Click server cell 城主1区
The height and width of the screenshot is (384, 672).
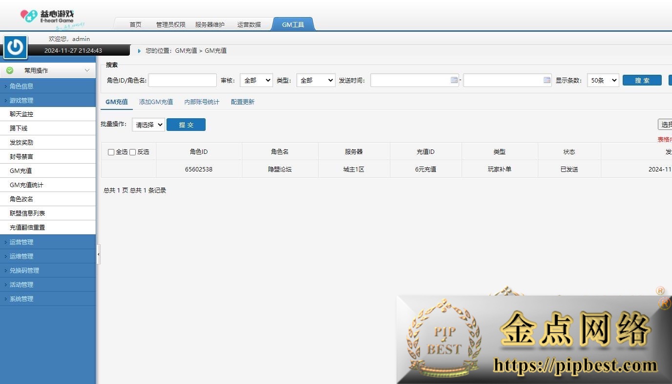click(354, 169)
